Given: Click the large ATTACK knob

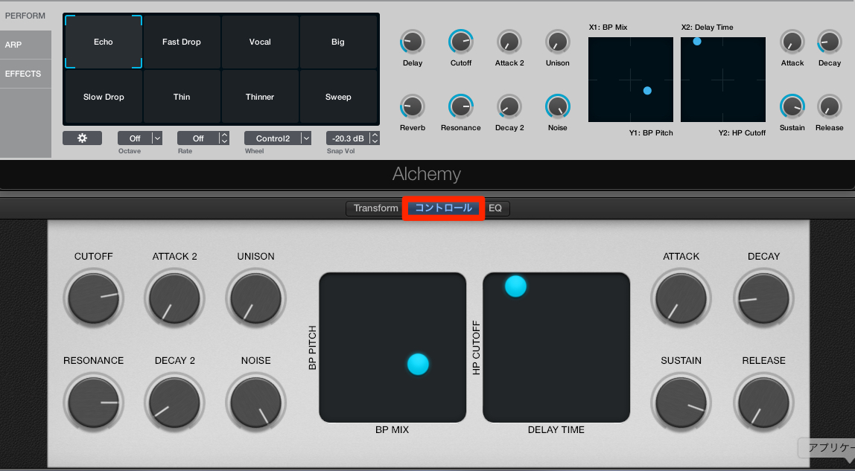Looking at the screenshot, I should tap(681, 299).
